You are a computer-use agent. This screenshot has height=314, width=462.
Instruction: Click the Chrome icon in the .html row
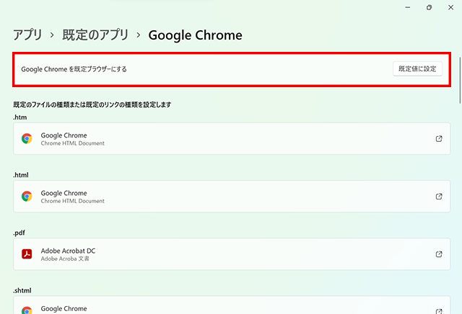[27, 196]
